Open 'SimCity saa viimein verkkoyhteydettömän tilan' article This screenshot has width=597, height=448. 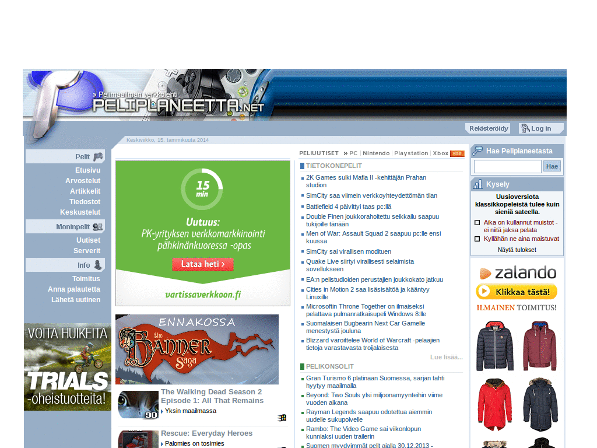pos(371,195)
